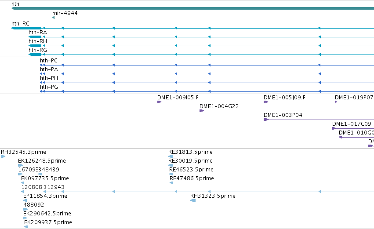Open the DME1-003P04 clone label
Viewport: 374px width, 229px height.
tap(283, 115)
